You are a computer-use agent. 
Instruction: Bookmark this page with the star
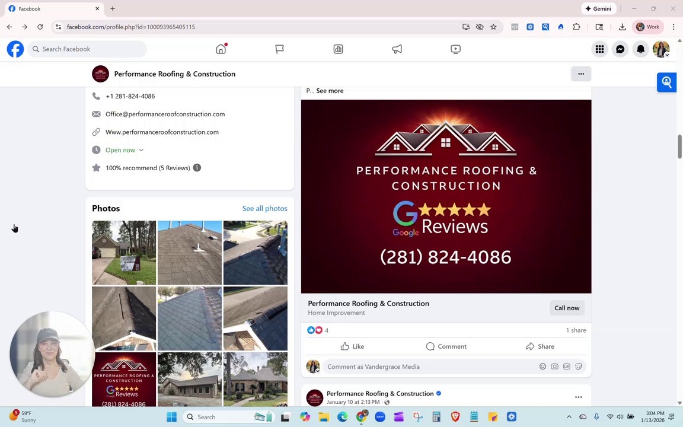point(493,27)
